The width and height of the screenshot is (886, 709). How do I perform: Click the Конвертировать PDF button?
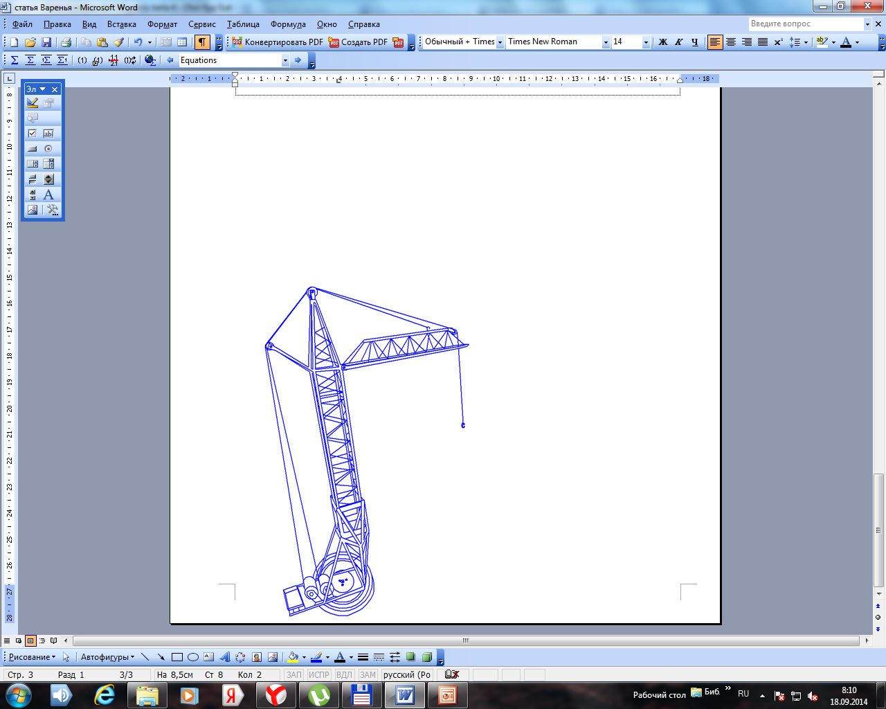[277, 42]
